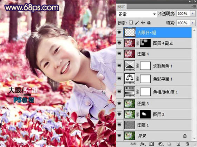
Task: Open the fx layer style button
Action: 142,144
